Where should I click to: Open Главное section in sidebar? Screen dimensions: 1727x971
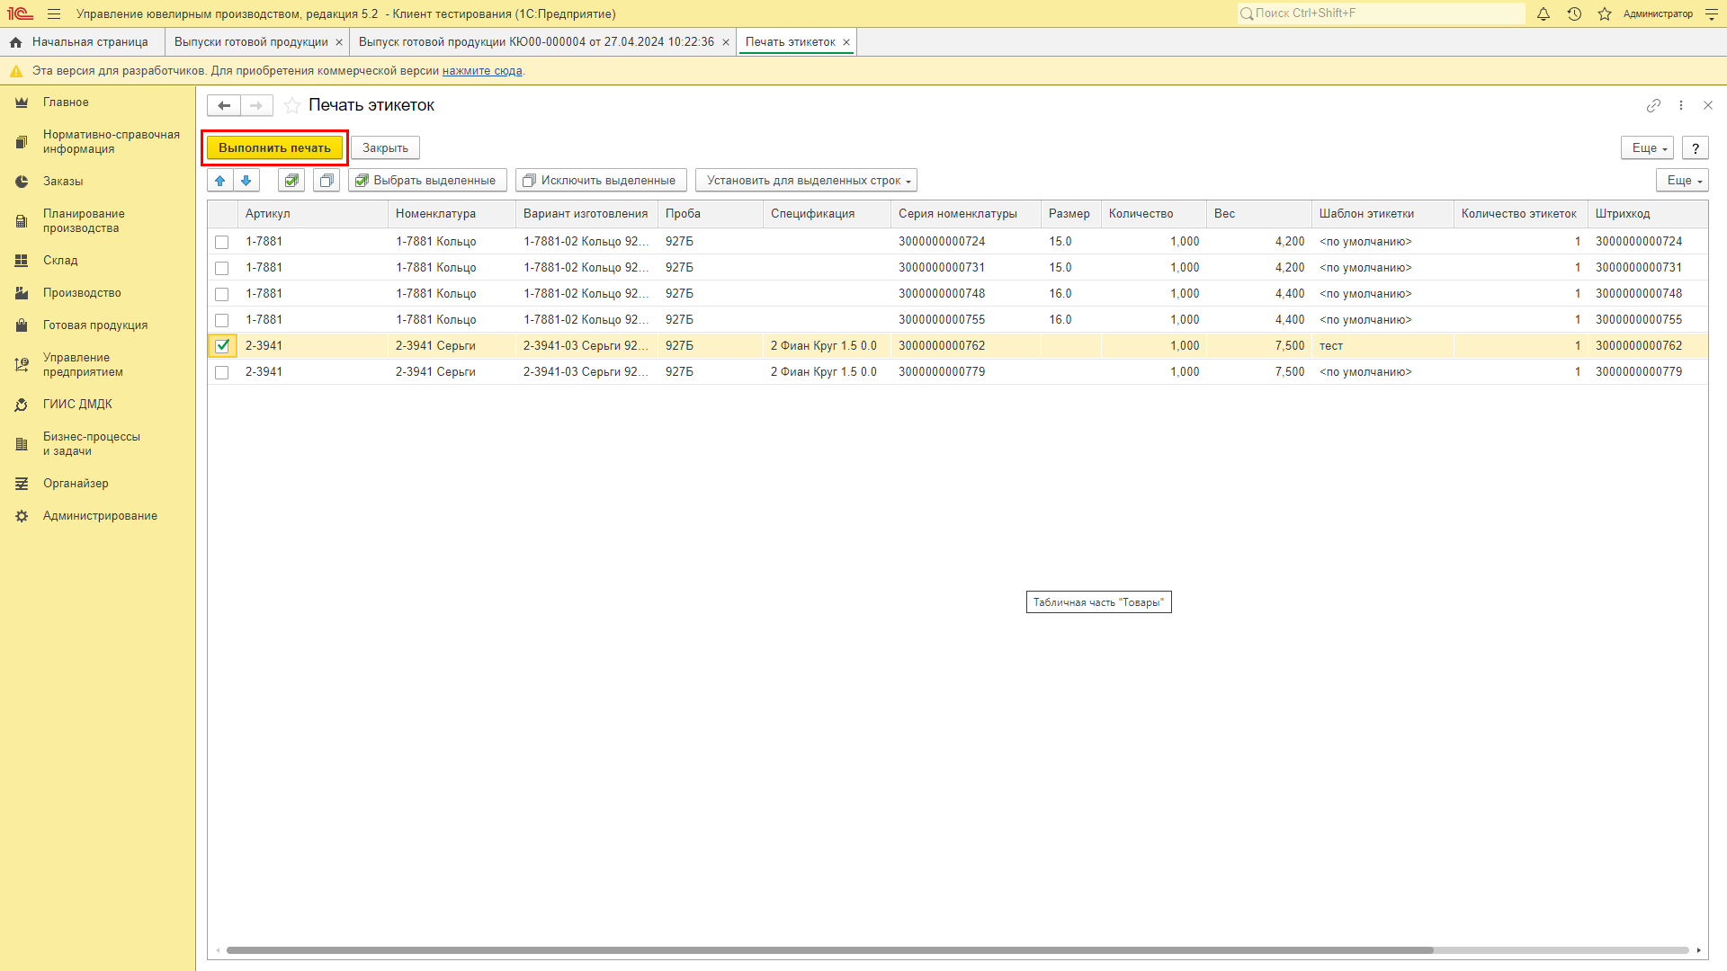(66, 102)
